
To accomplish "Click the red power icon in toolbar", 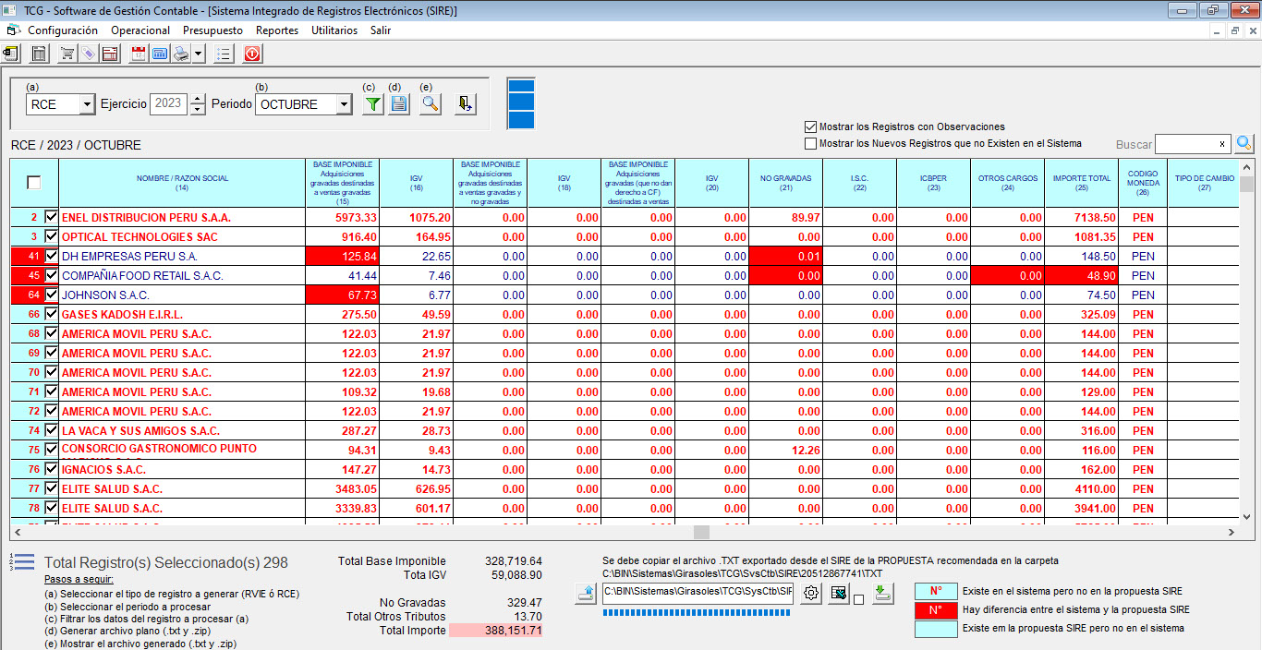I will (252, 54).
